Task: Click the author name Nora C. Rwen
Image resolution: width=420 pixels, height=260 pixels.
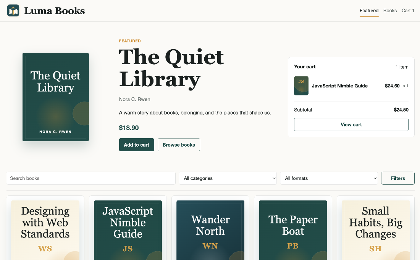Action: click(x=134, y=99)
